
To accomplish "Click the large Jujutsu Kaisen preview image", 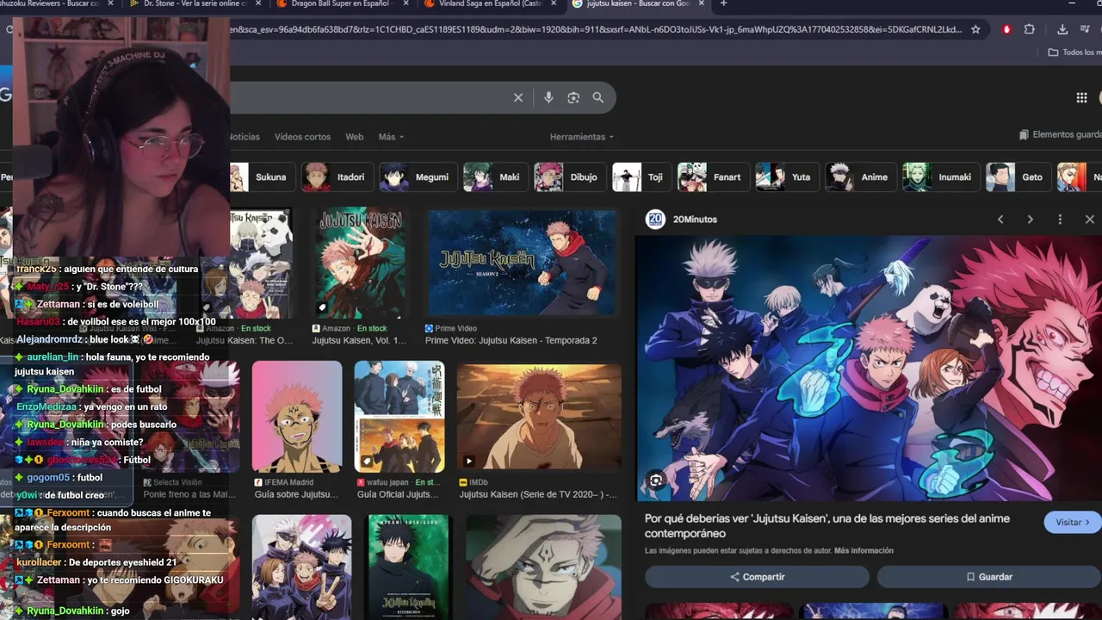I will pos(869,369).
